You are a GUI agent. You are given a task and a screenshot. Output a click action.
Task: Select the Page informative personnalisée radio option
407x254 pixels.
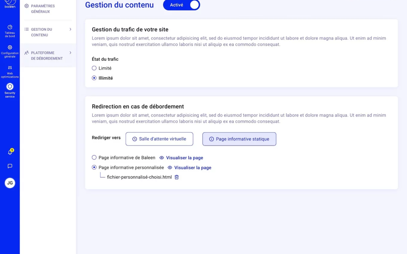pyautogui.click(x=94, y=167)
